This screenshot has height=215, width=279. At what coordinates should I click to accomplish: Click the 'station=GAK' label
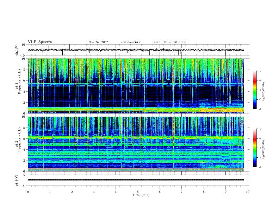coord(131,42)
